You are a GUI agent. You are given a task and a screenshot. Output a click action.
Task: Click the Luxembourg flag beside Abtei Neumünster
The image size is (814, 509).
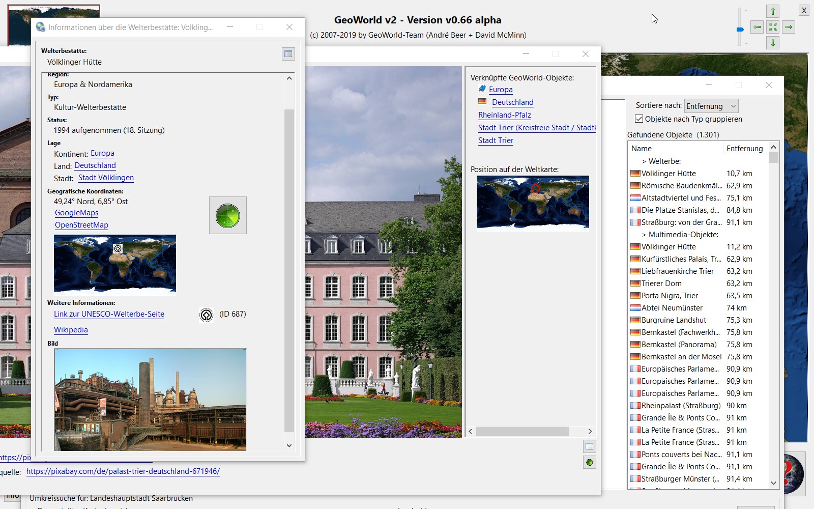point(635,308)
